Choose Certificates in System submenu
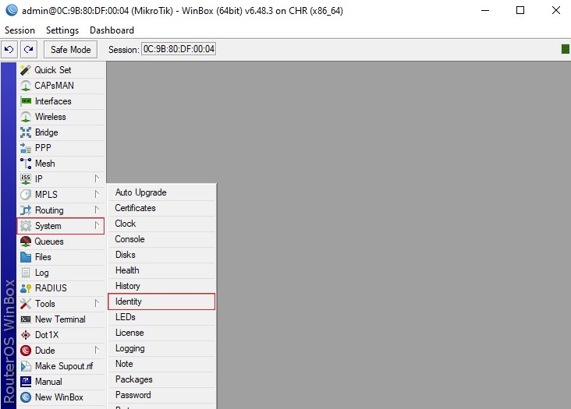 tap(161, 208)
